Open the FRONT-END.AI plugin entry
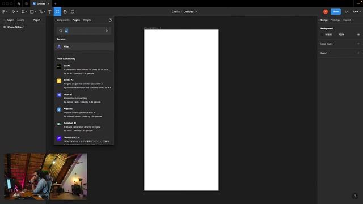The image size is (363, 204). point(84,140)
